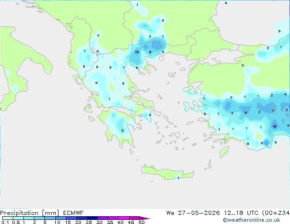Viewport: 290px width, 224px height.
Task: Click the 'Precipitation [mm]' title text
Action: [x=29, y=213]
